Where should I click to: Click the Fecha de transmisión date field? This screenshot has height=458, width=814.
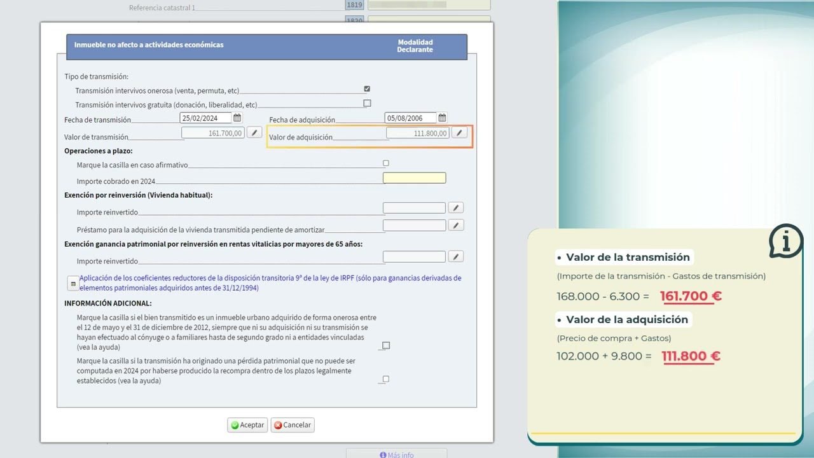(206, 118)
